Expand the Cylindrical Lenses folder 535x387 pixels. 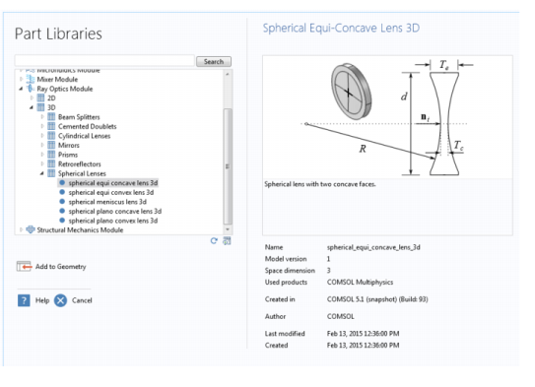click(x=42, y=136)
